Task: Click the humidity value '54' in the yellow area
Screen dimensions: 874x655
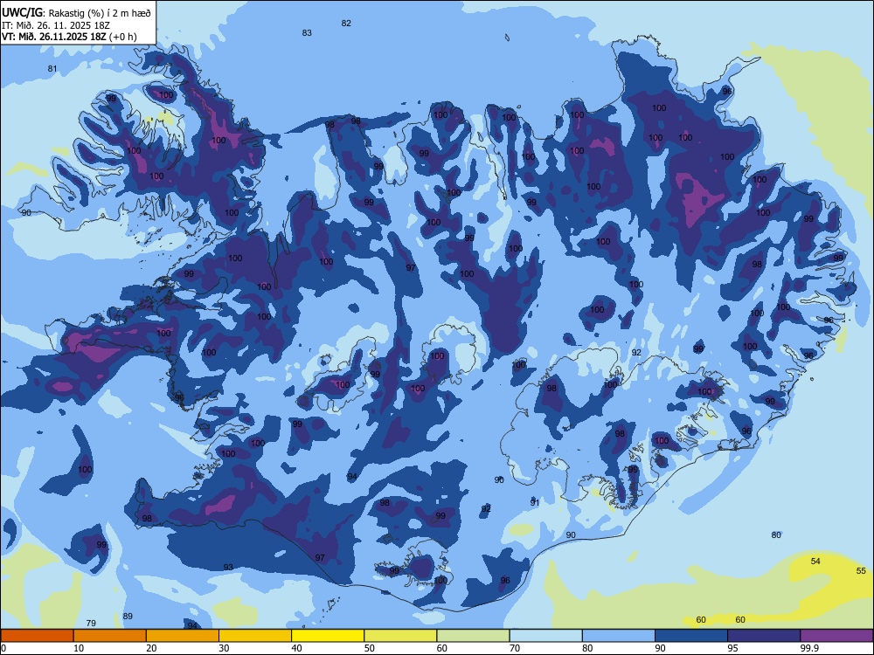Action: pyautogui.click(x=815, y=562)
